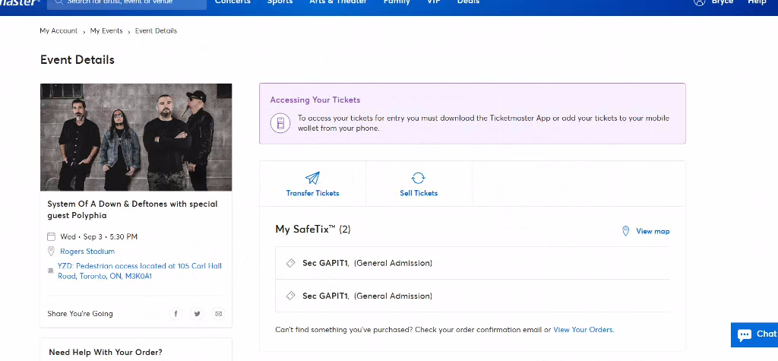
Task: Open the VIP menu item
Action: pyautogui.click(x=434, y=2)
